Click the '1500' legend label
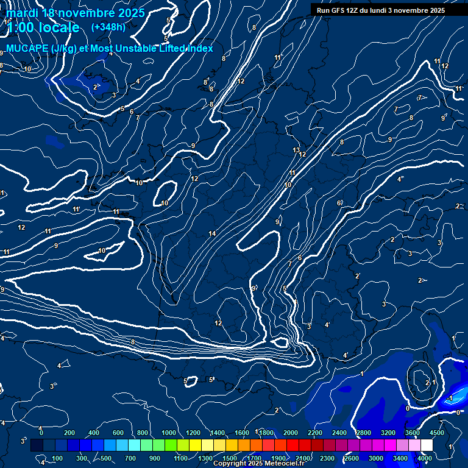Screen dimensions: 468x468 tap(230, 458)
